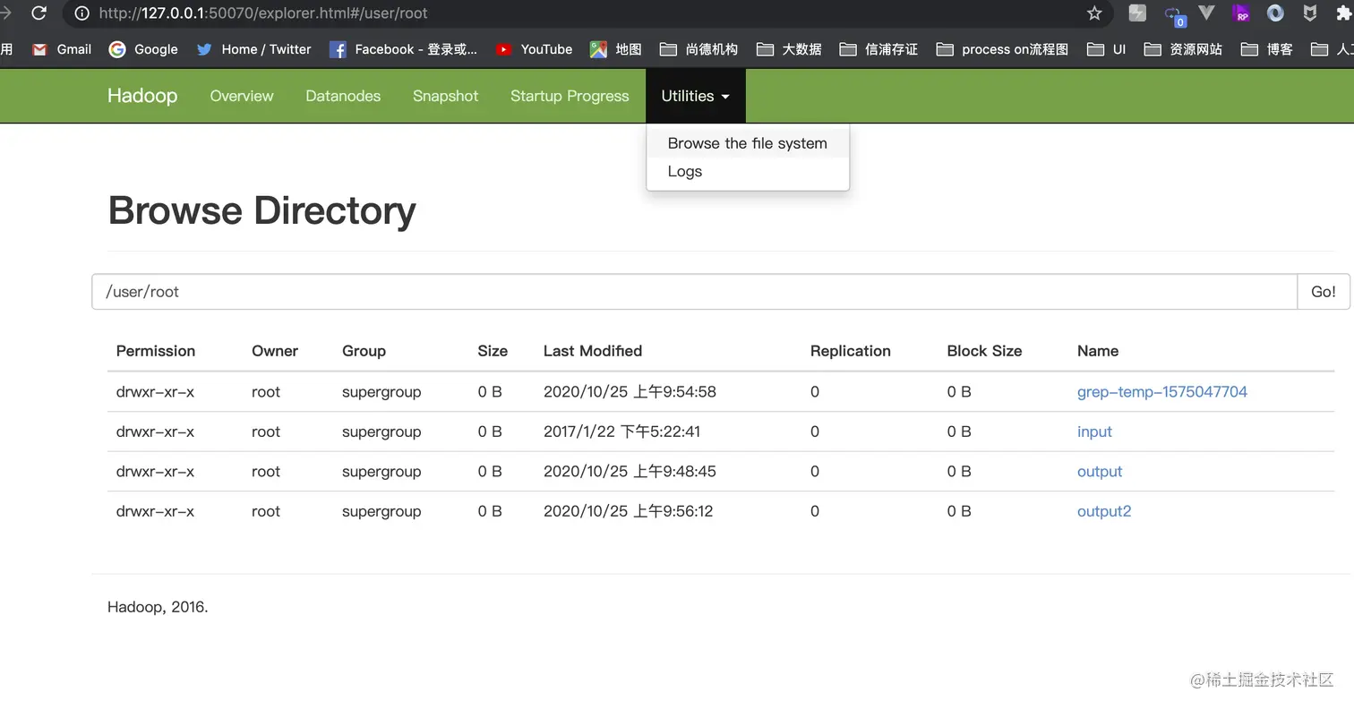Click the shield-shaped extension icon
This screenshot has width=1354, height=709.
coord(1309,13)
